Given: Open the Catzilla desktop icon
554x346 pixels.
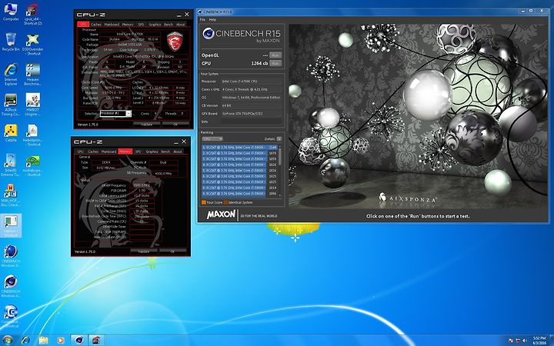Looking at the screenshot, I should point(11,133).
